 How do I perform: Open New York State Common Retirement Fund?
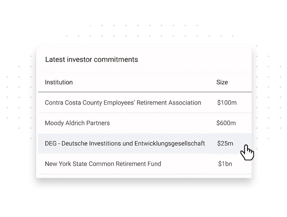click(x=103, y=164)
